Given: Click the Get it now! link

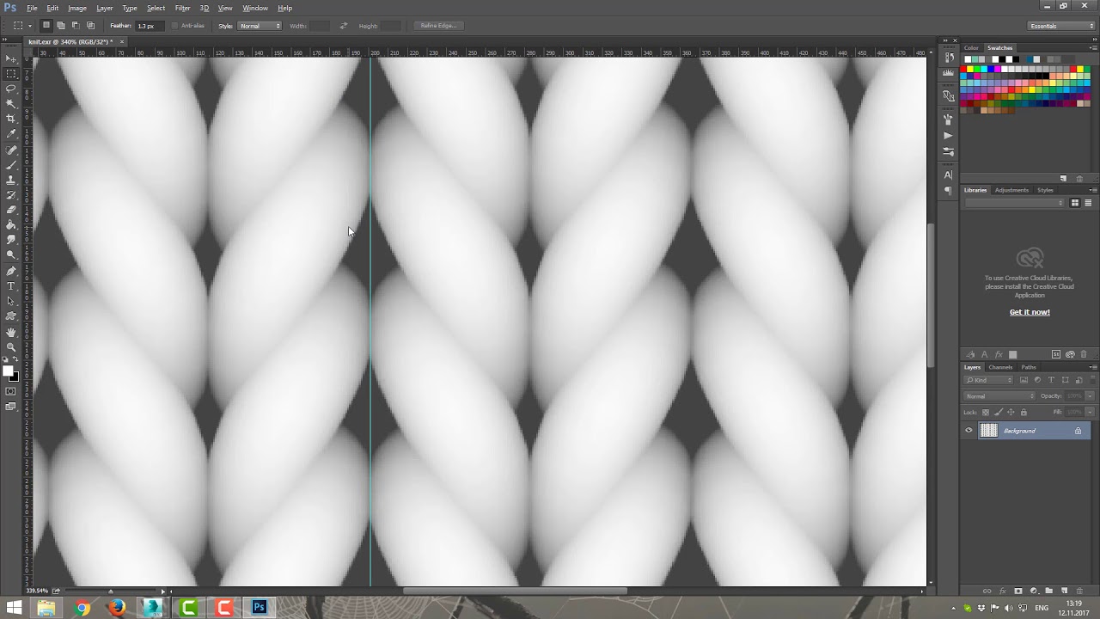Looking at the screenshot, I should [x=1030, y=312].
